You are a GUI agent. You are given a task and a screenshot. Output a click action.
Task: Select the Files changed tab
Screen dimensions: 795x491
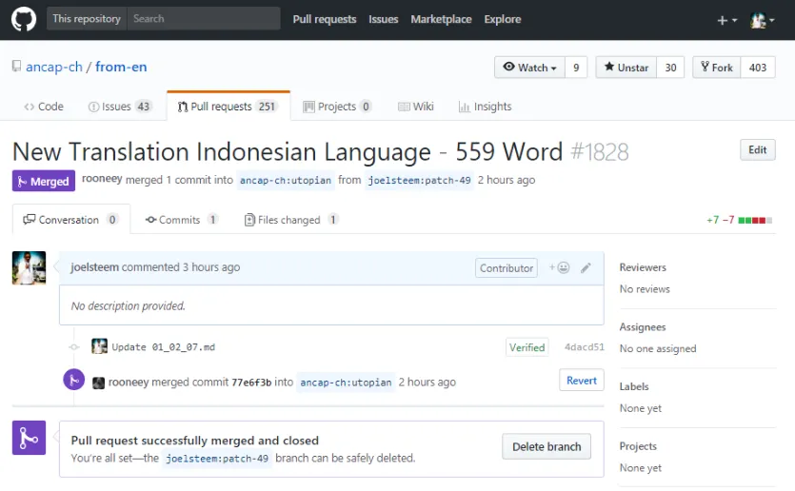(x=291, y=220)
